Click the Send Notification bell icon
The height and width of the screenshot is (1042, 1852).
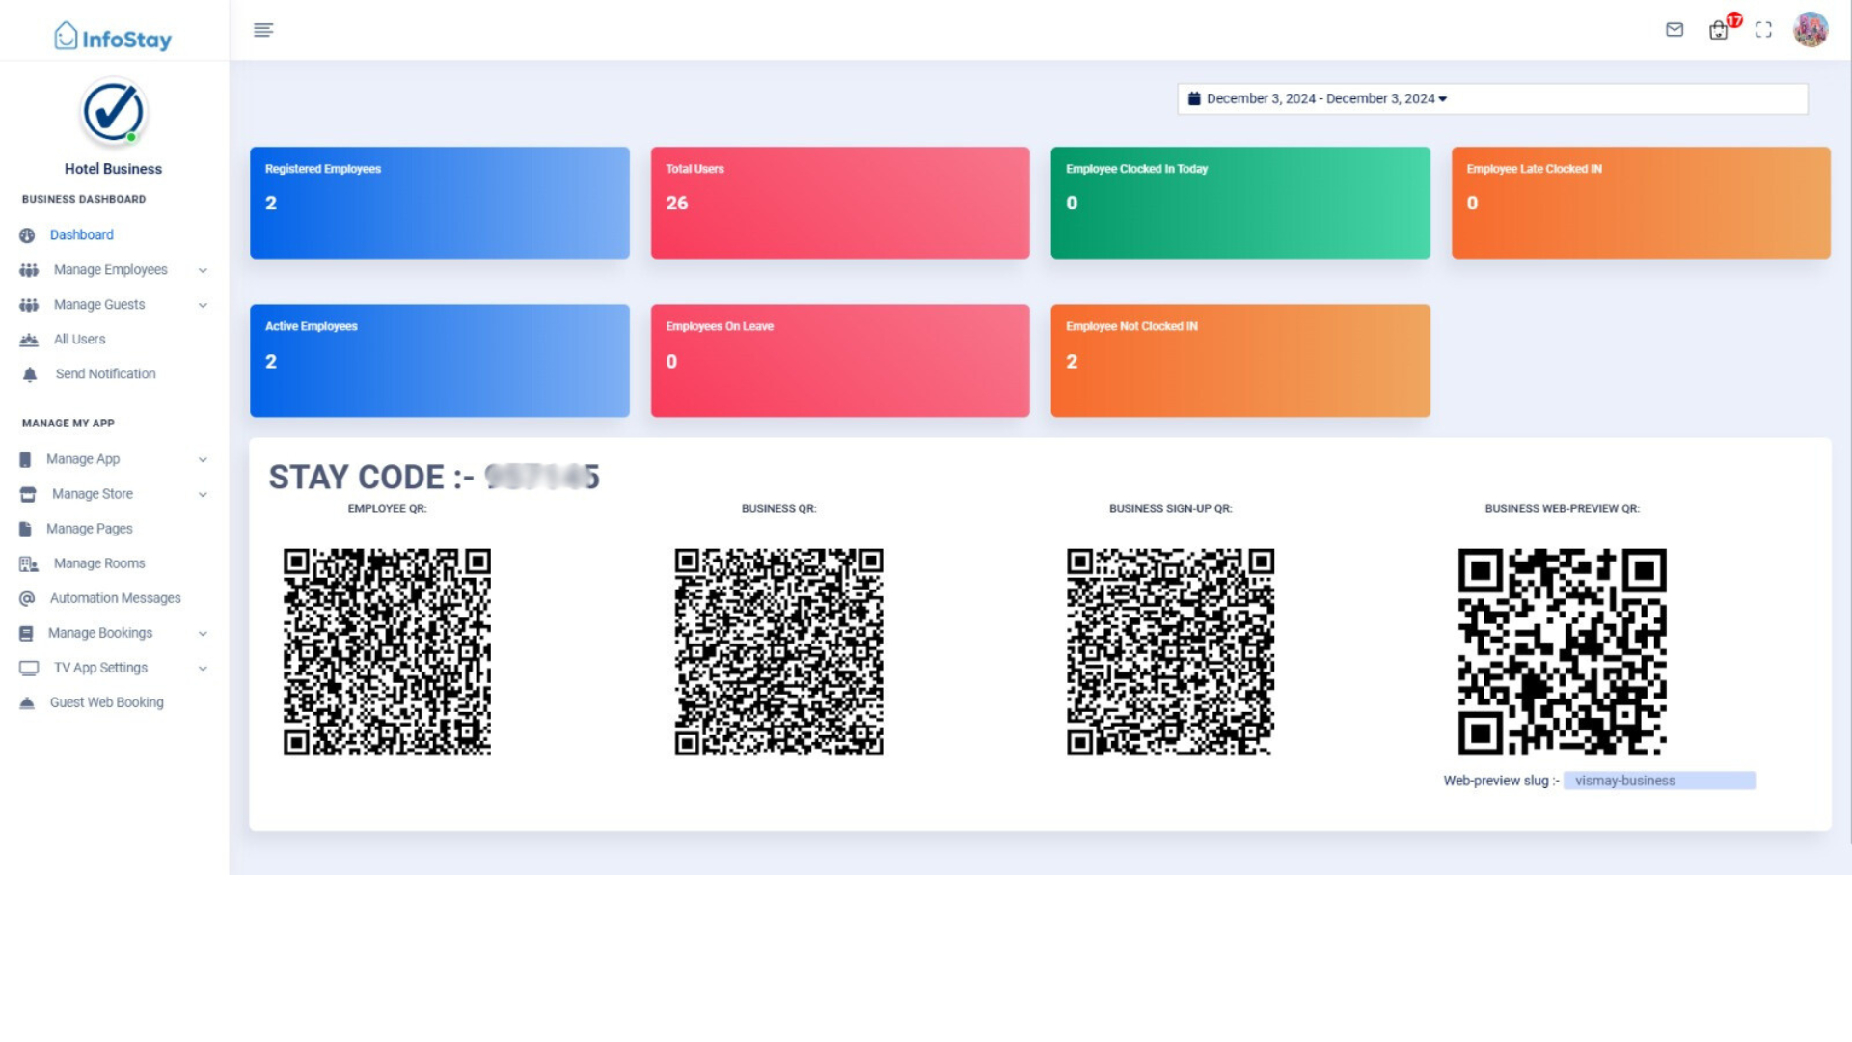tap(30, 374)
